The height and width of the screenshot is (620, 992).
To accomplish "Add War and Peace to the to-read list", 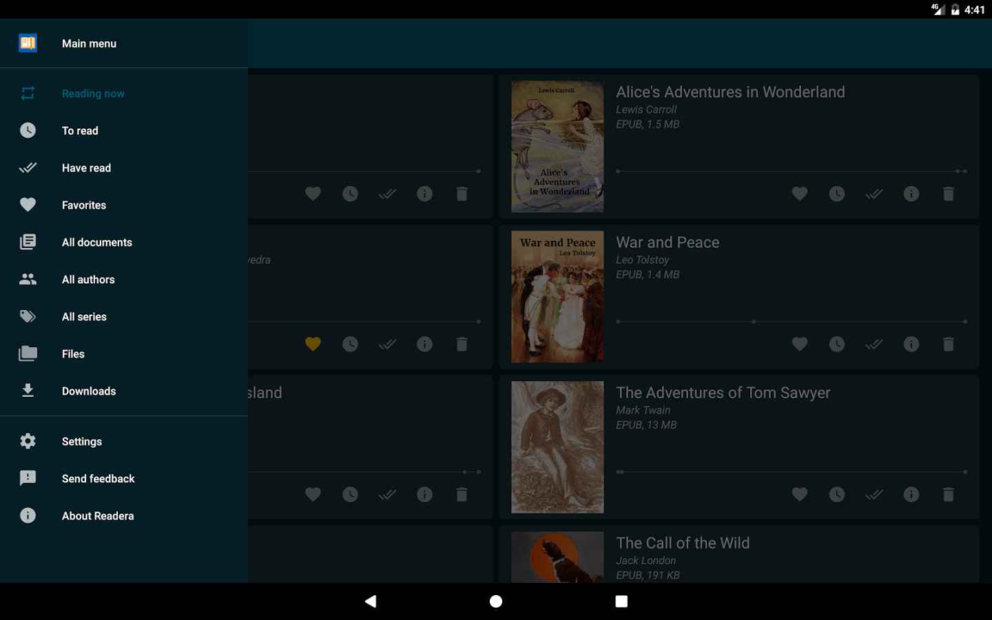I will pos(836,344).
